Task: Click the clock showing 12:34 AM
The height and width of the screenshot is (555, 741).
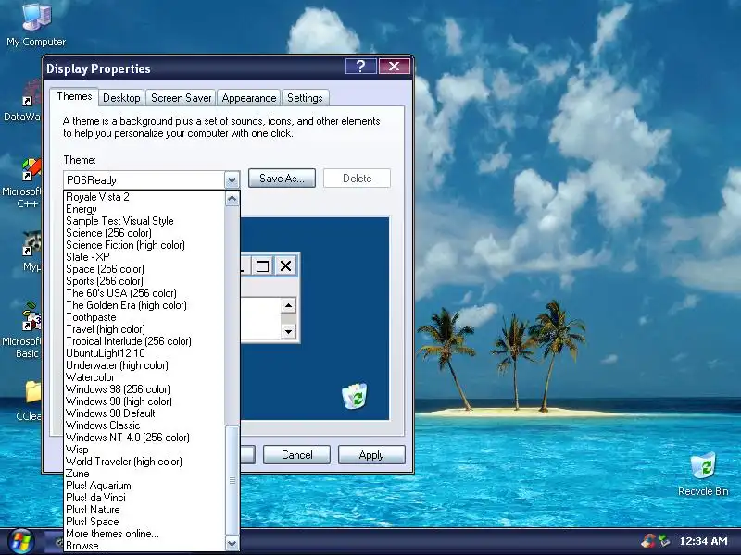Action: pyautogui.click(x=703, y=541)
